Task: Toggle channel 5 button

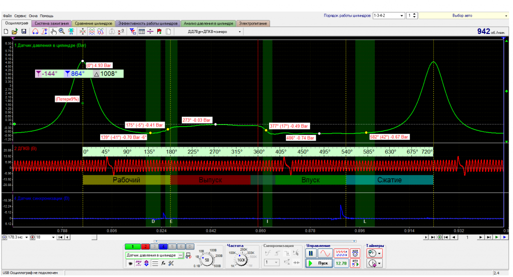Action: coord(172,246)
